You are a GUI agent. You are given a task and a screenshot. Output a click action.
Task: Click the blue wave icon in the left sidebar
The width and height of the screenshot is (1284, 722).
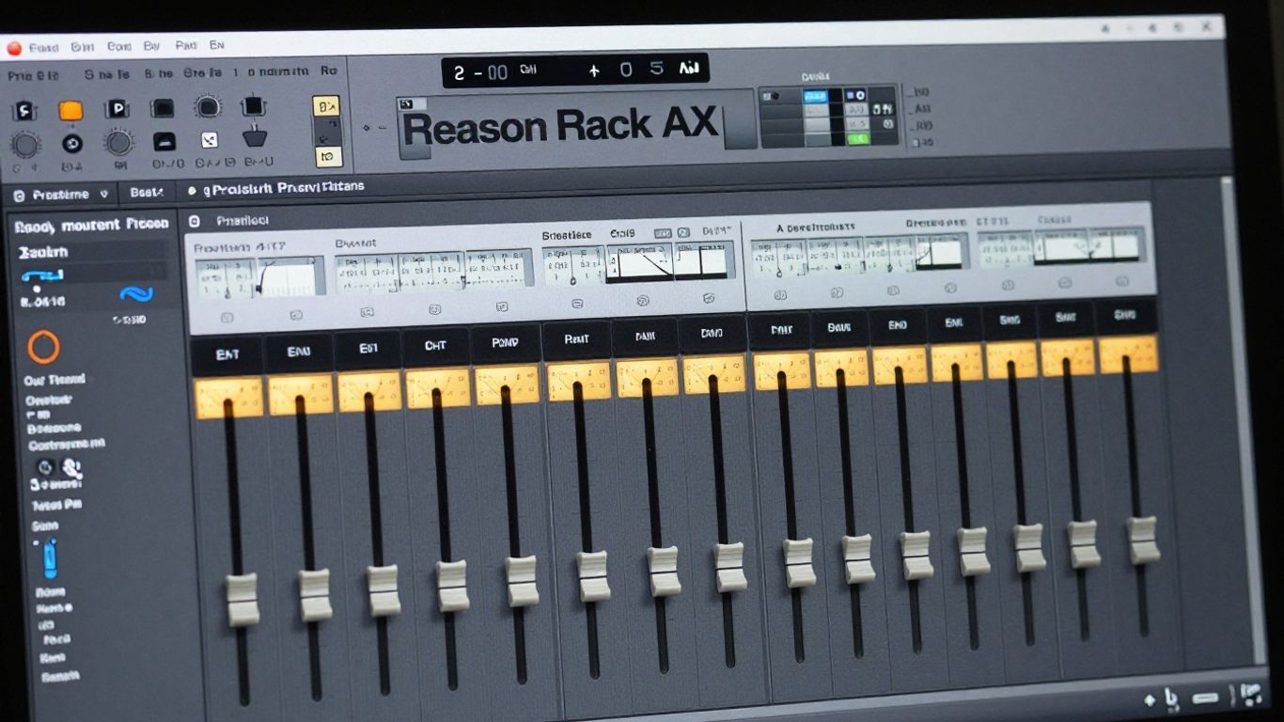136,294
